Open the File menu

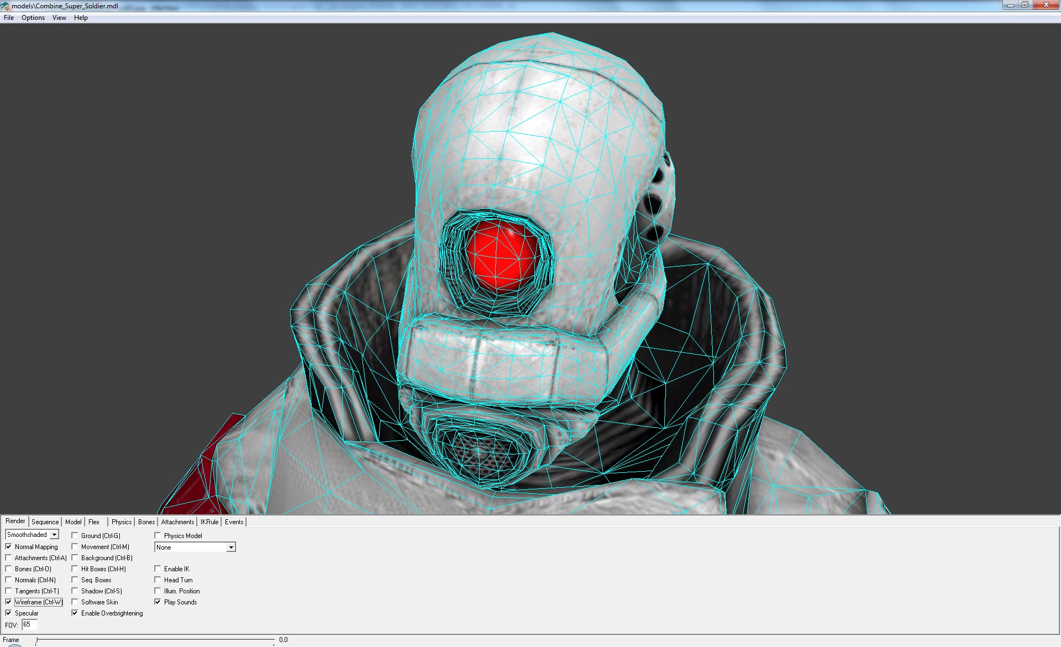point(9,18)
